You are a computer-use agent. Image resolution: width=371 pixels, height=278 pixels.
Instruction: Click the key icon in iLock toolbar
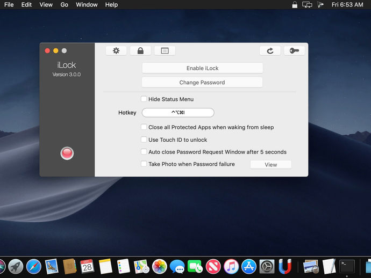(x=294, y=51)
